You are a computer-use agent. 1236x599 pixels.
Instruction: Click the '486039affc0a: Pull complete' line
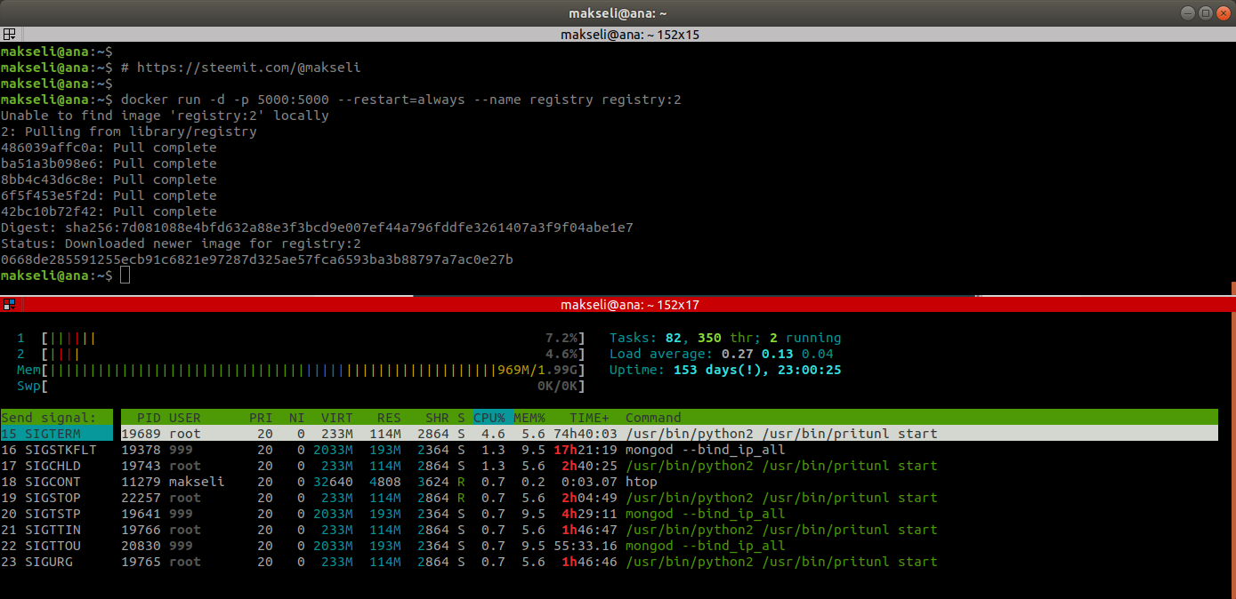tap(109, 148)
